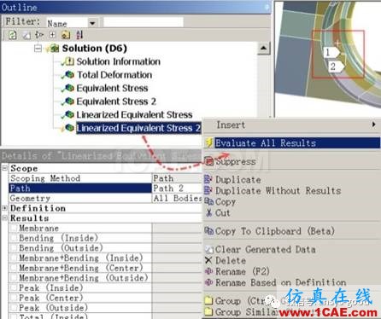Choose Suppress from context menu
Image resolution: width=381 pixels, height=319 pixels.
[292, 161]
